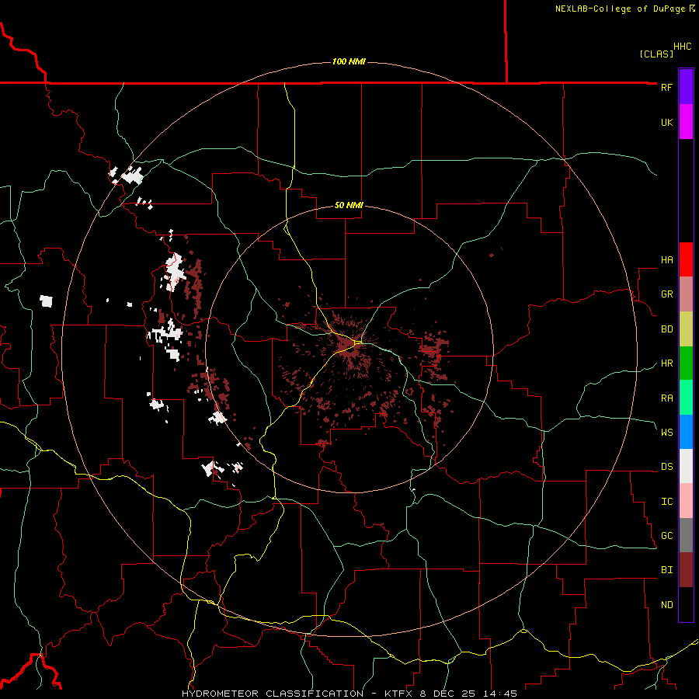Click the HA red legend swatch
This screenshot has width=699, height=699.
pos(686,259)
